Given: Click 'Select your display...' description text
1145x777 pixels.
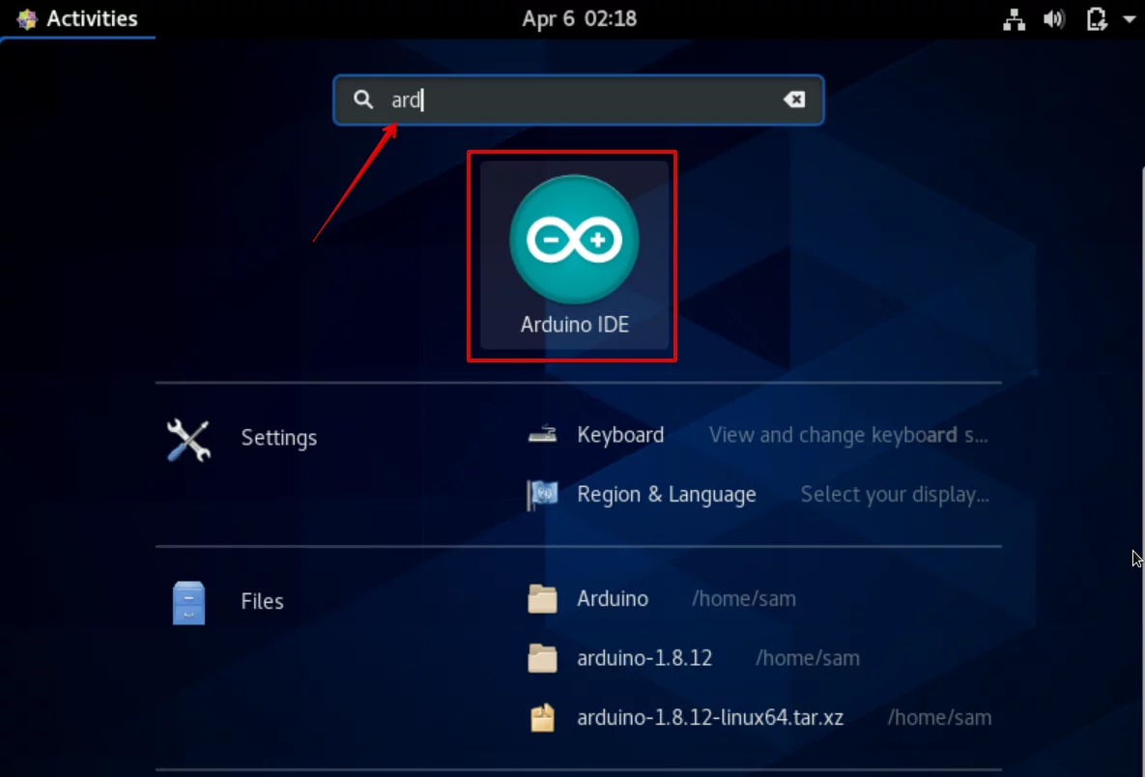Looking at the screenshot, I should point(896,495).
